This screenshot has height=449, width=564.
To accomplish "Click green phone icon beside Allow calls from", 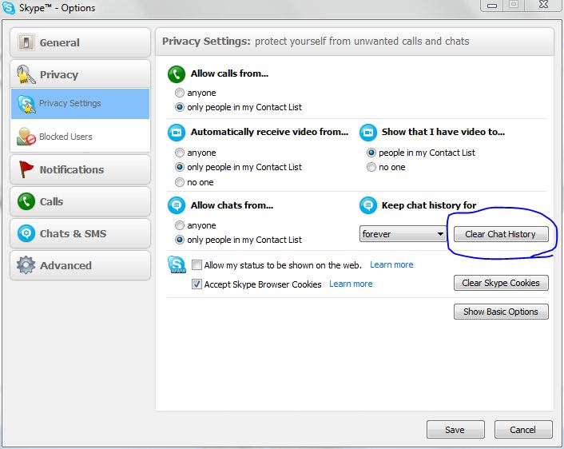I will pos(177,74).
